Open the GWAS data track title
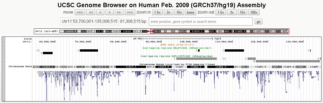The image size is (323, 103). 174,45
